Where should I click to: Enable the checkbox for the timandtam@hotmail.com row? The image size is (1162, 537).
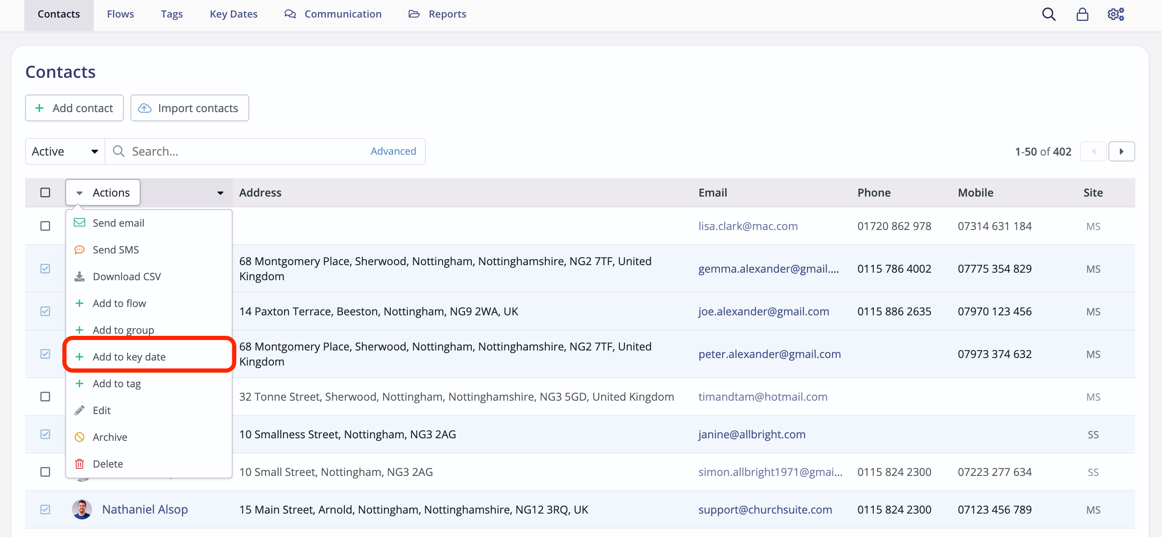(x=45, y=397)
